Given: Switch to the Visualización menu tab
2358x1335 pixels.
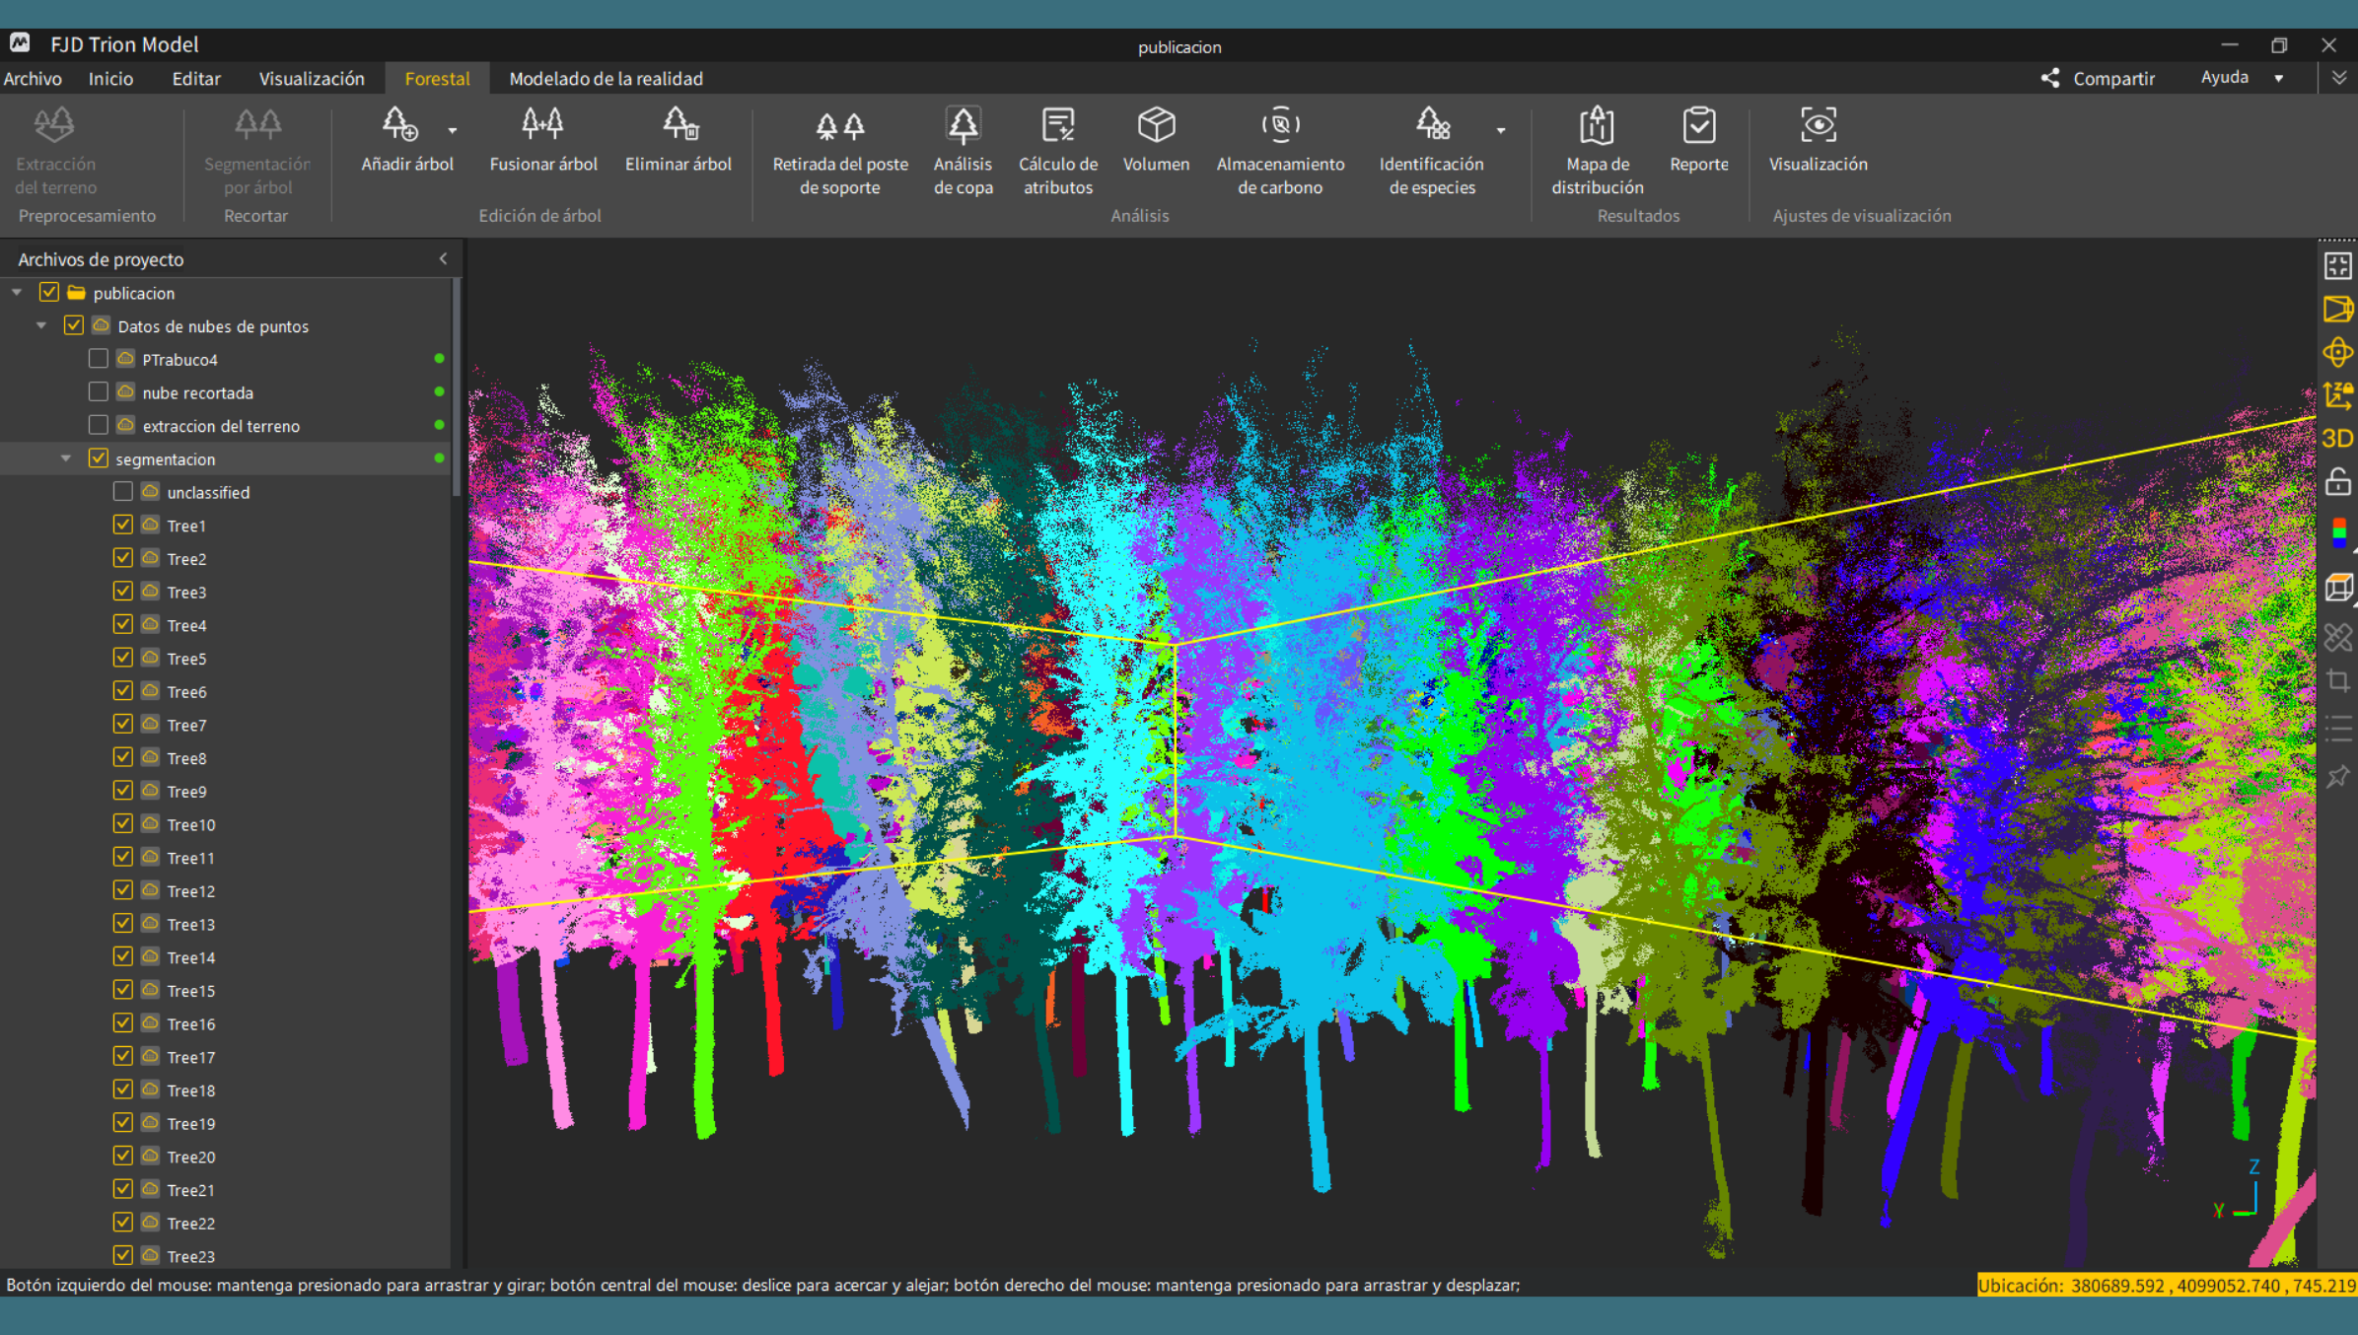Looking at the screenshot, I should point(312,78).
